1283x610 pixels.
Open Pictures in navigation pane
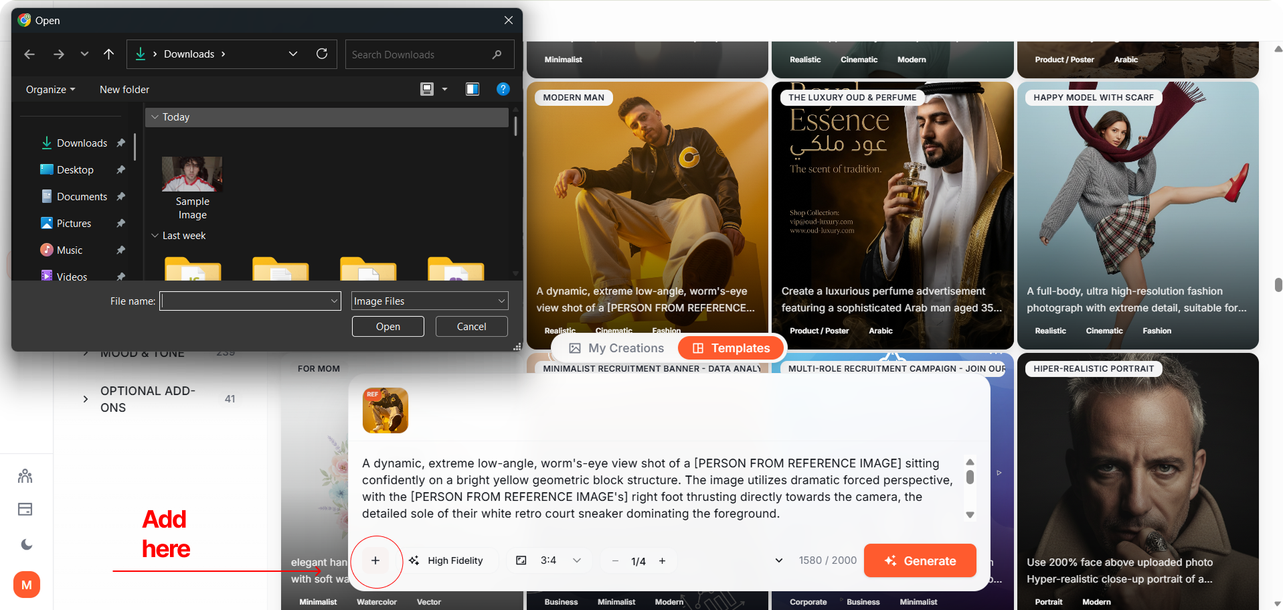74,224
